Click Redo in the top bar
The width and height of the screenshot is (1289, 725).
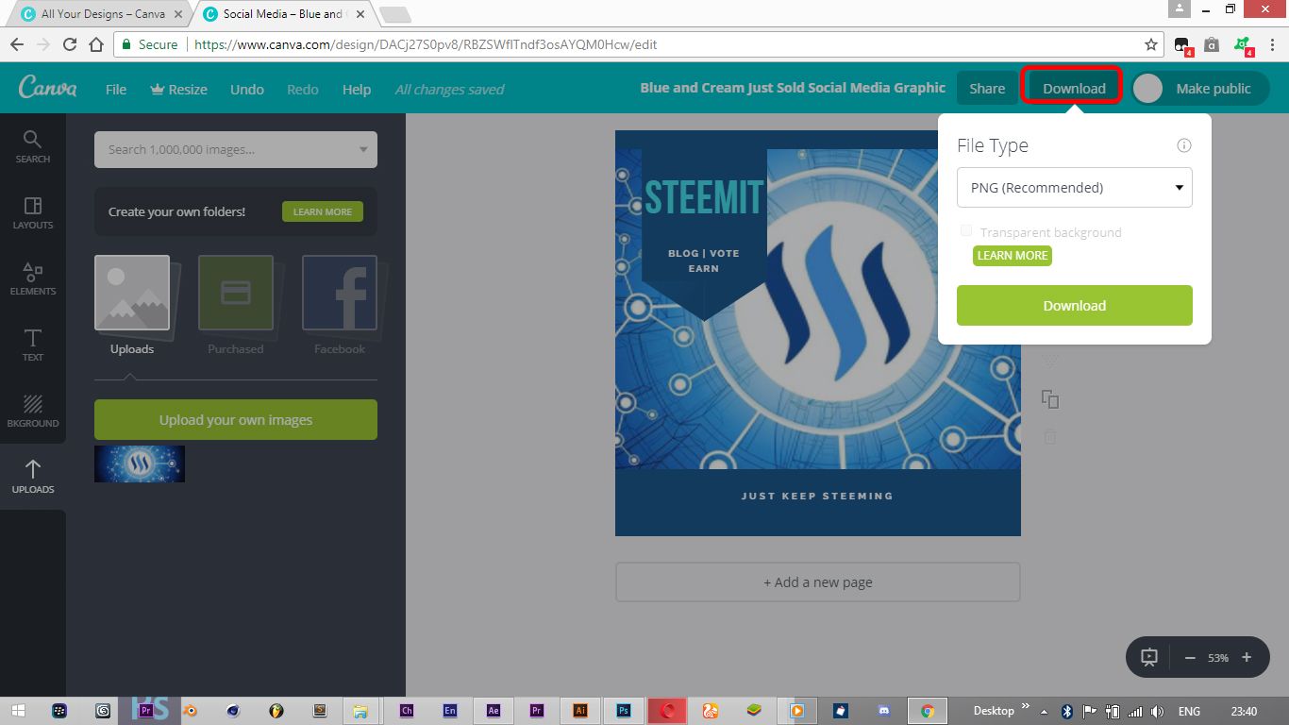pyautogui.click(x=303, y=89)
